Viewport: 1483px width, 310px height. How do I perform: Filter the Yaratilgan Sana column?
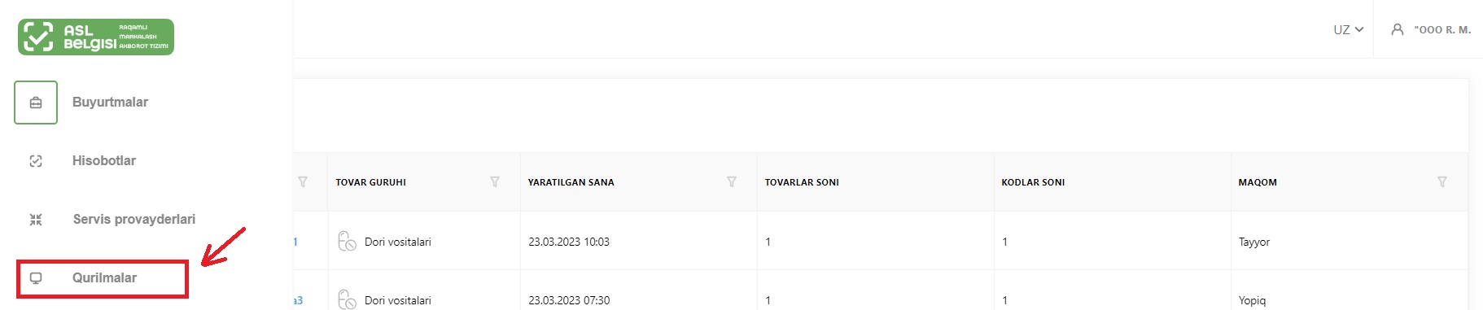point(732,182)
